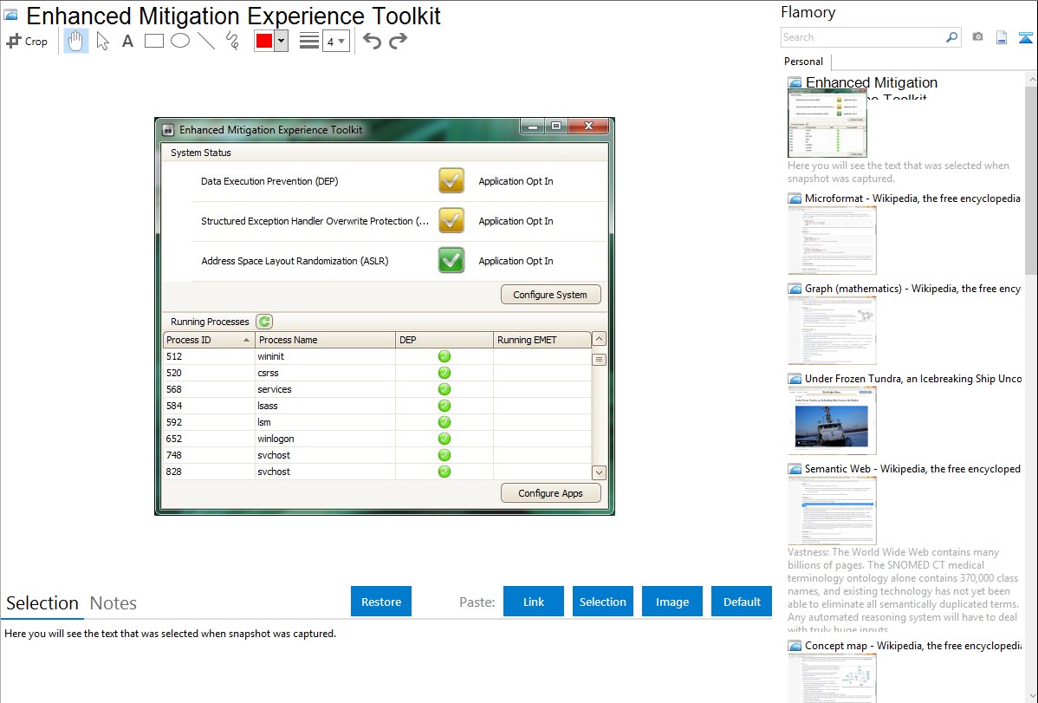This screenshot has width=1038, height=703.
Task: Select the csrss process row
Action: [x=377, y=373]
